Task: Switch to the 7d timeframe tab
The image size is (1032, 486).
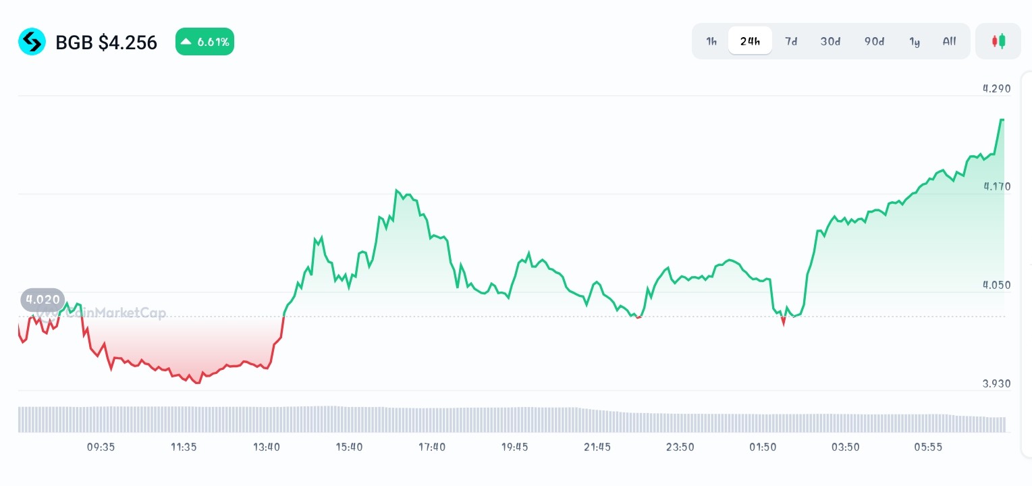Action: click(791, 41)
